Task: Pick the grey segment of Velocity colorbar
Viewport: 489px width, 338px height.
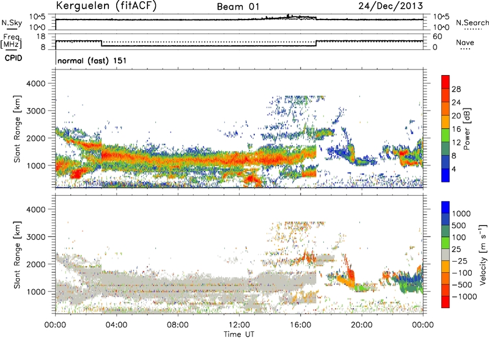Action: pyautogui.click(x=446, y=255)
